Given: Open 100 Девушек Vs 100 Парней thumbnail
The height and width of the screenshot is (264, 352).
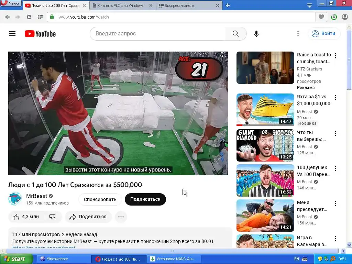Looking at the screenshot, I should pos(265,180).
